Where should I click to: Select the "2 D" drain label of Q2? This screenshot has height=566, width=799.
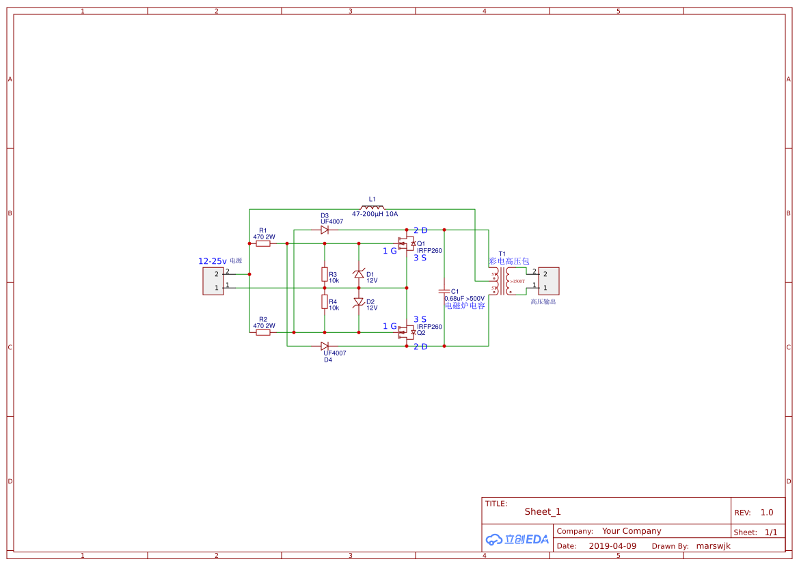tap(420, 347)
